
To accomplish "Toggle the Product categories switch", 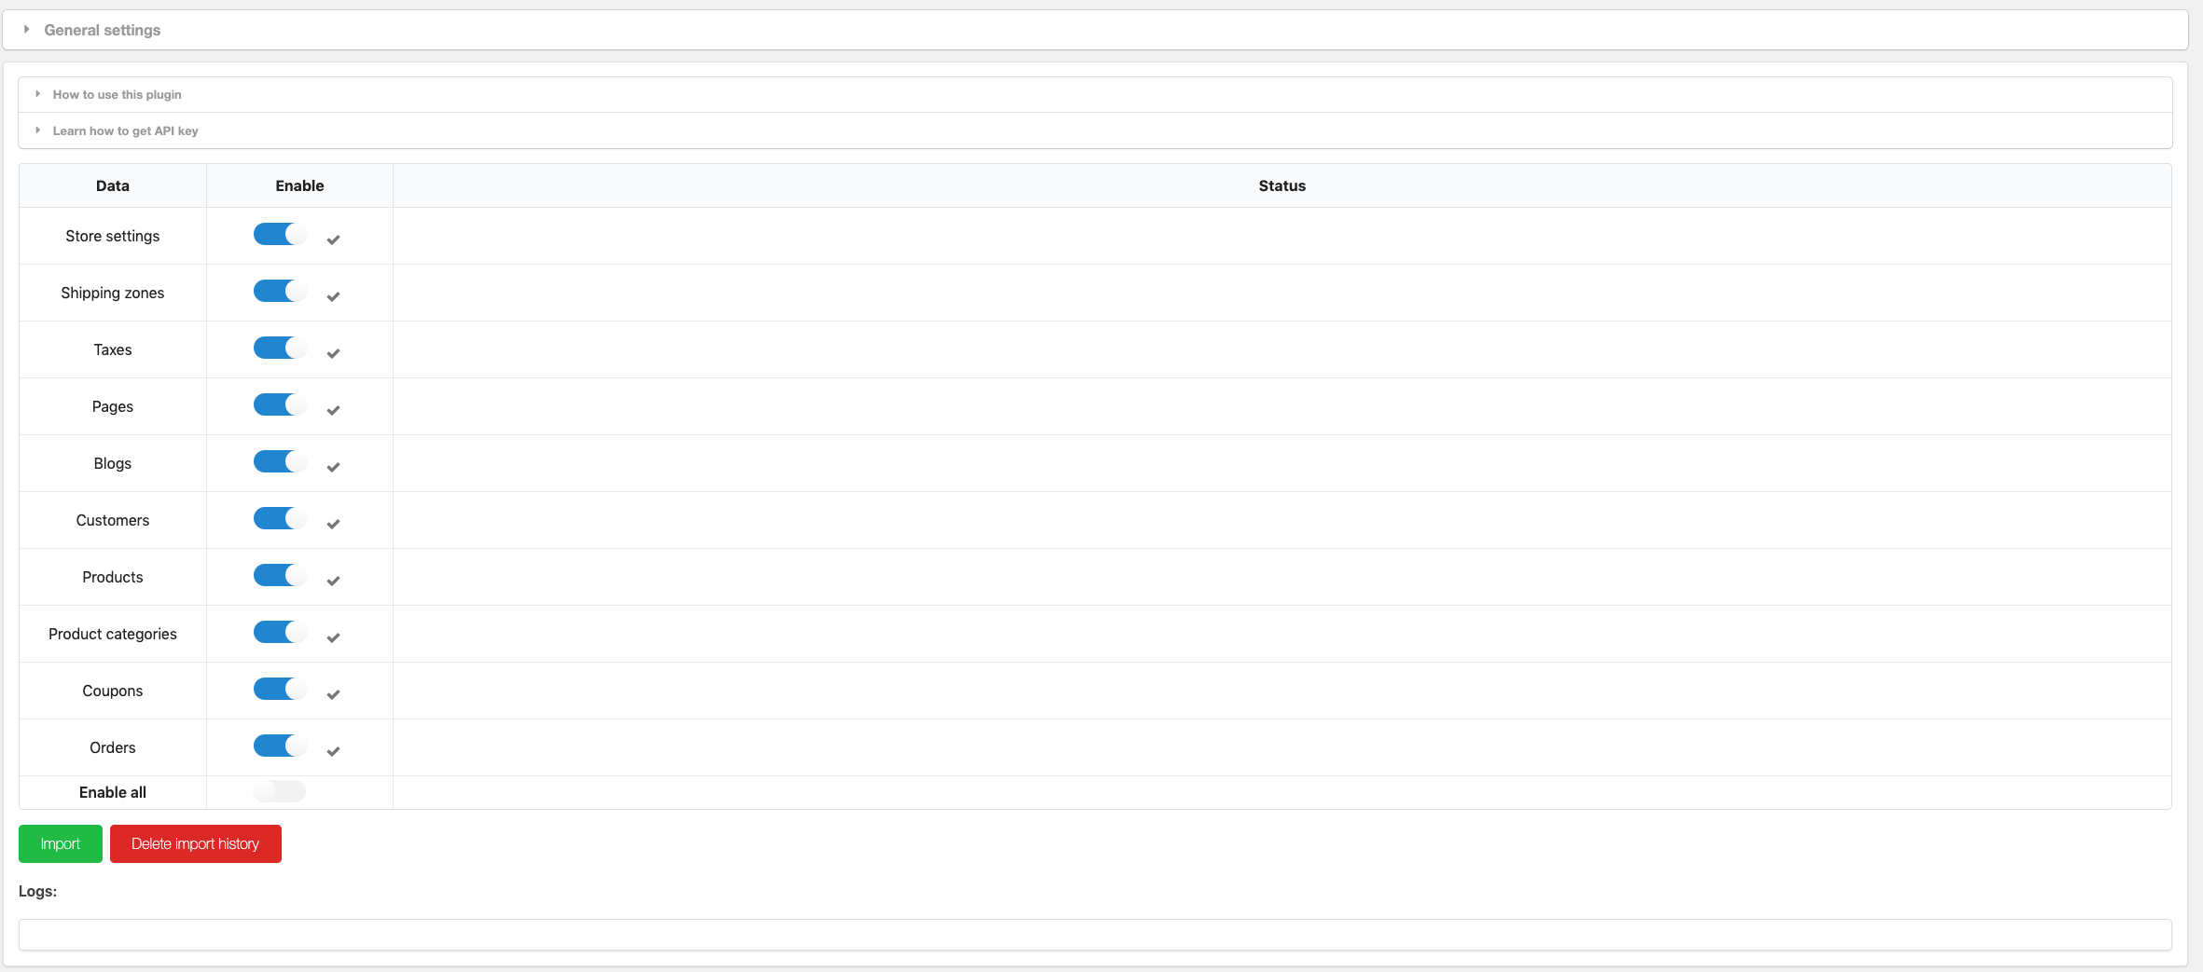I will click(280, 632).
